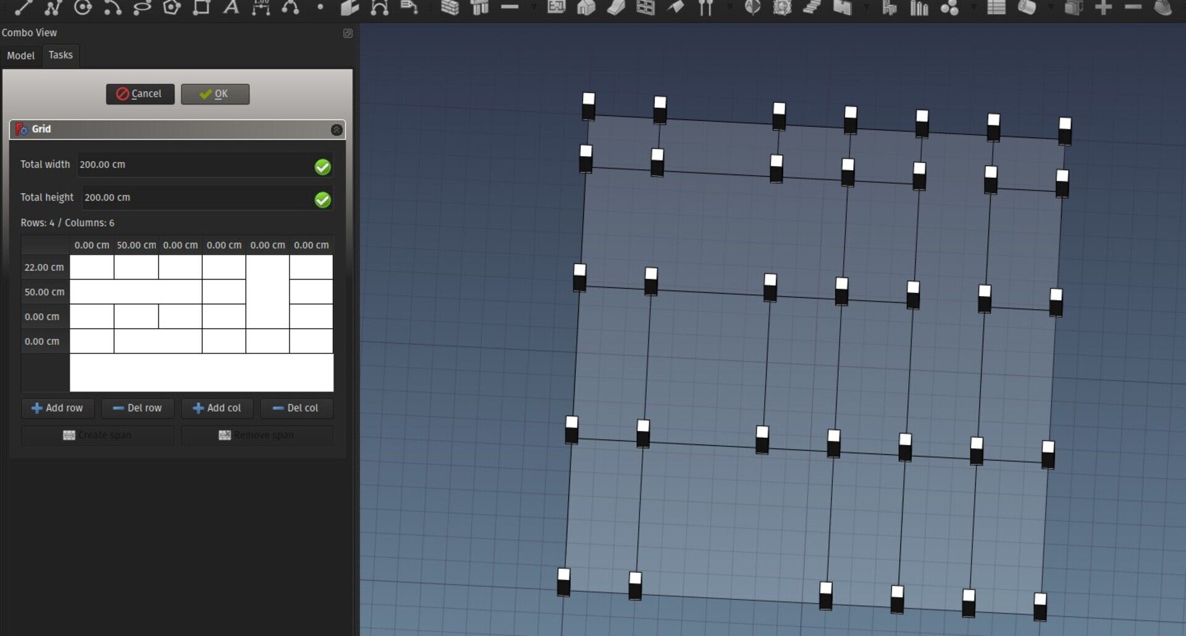
Task: Cancel the Grid task
Action: [x=140, y=94]
